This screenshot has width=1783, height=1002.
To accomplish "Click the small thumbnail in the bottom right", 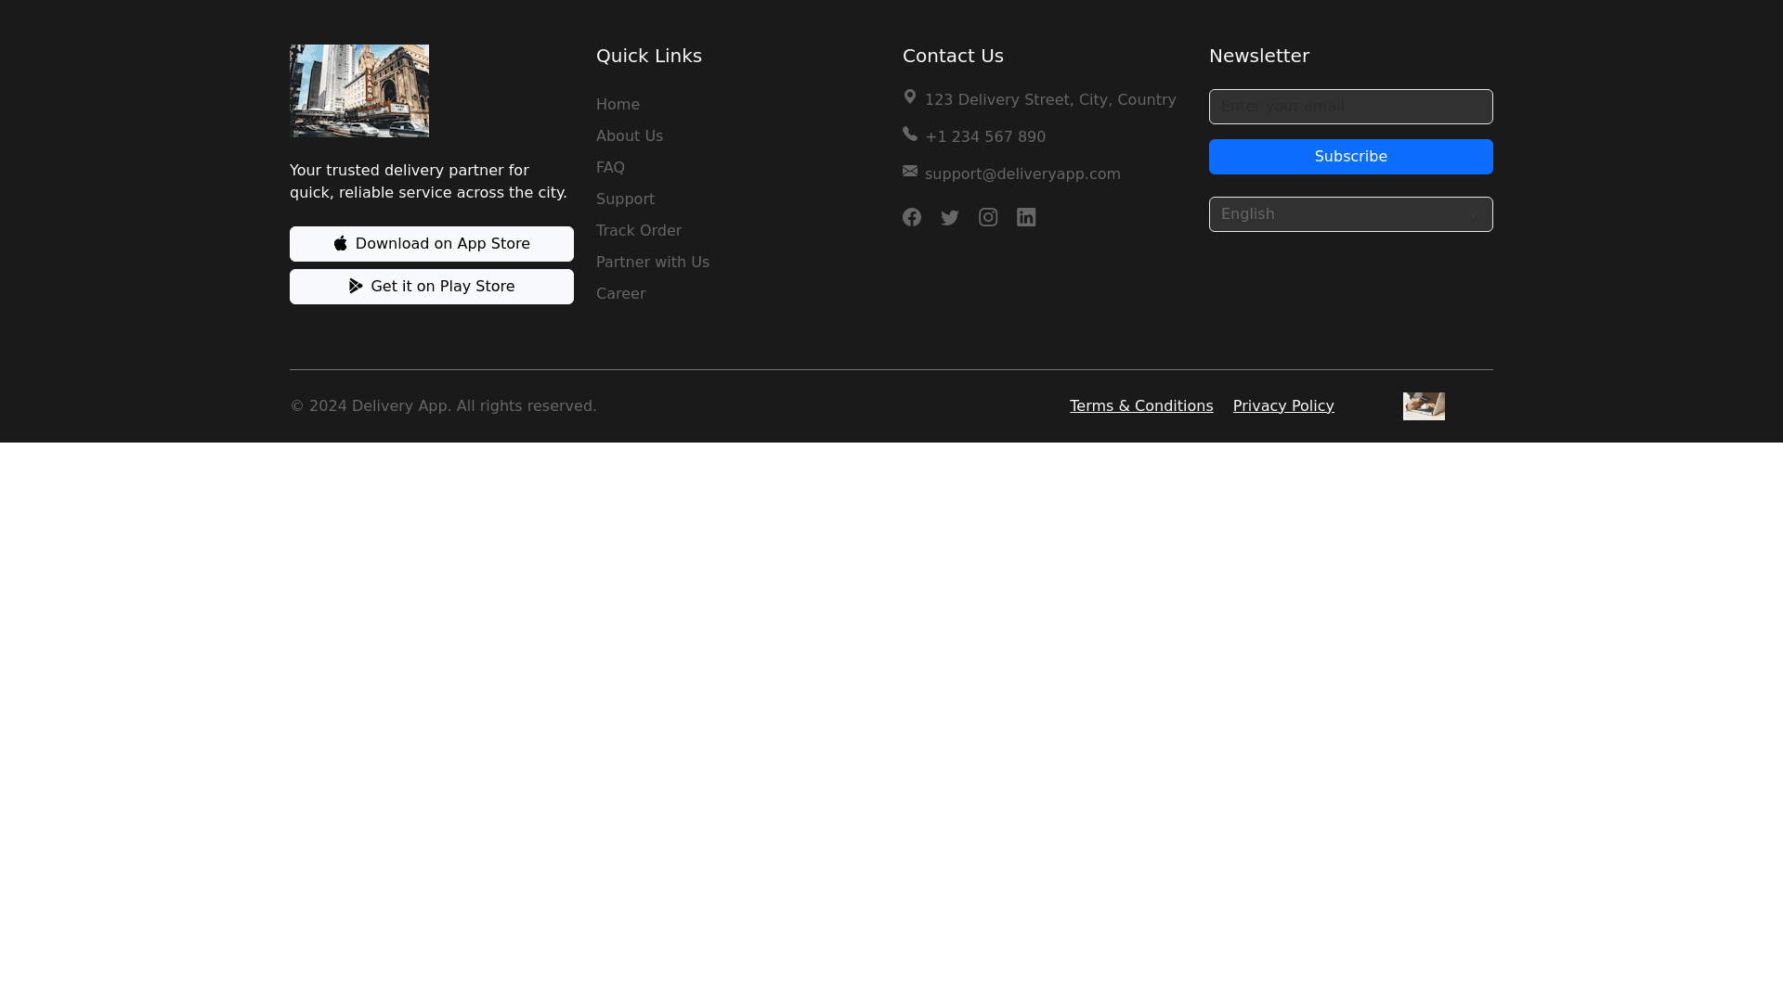I will pos(1424,405).
